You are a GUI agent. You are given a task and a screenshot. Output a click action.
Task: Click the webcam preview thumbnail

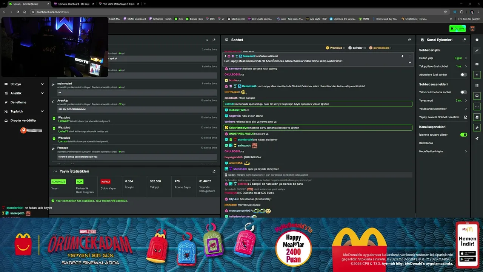pos(55,47)
